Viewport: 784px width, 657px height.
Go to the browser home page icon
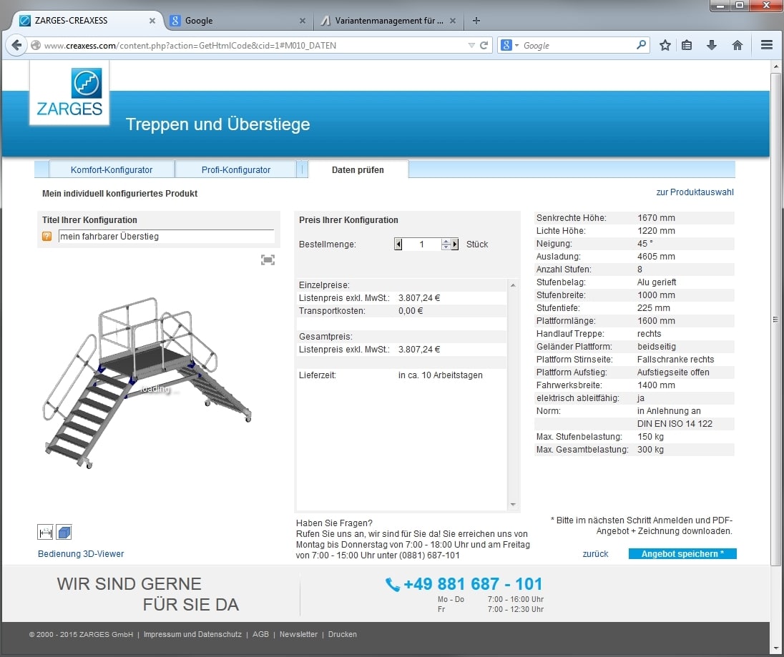click(737, 46)
